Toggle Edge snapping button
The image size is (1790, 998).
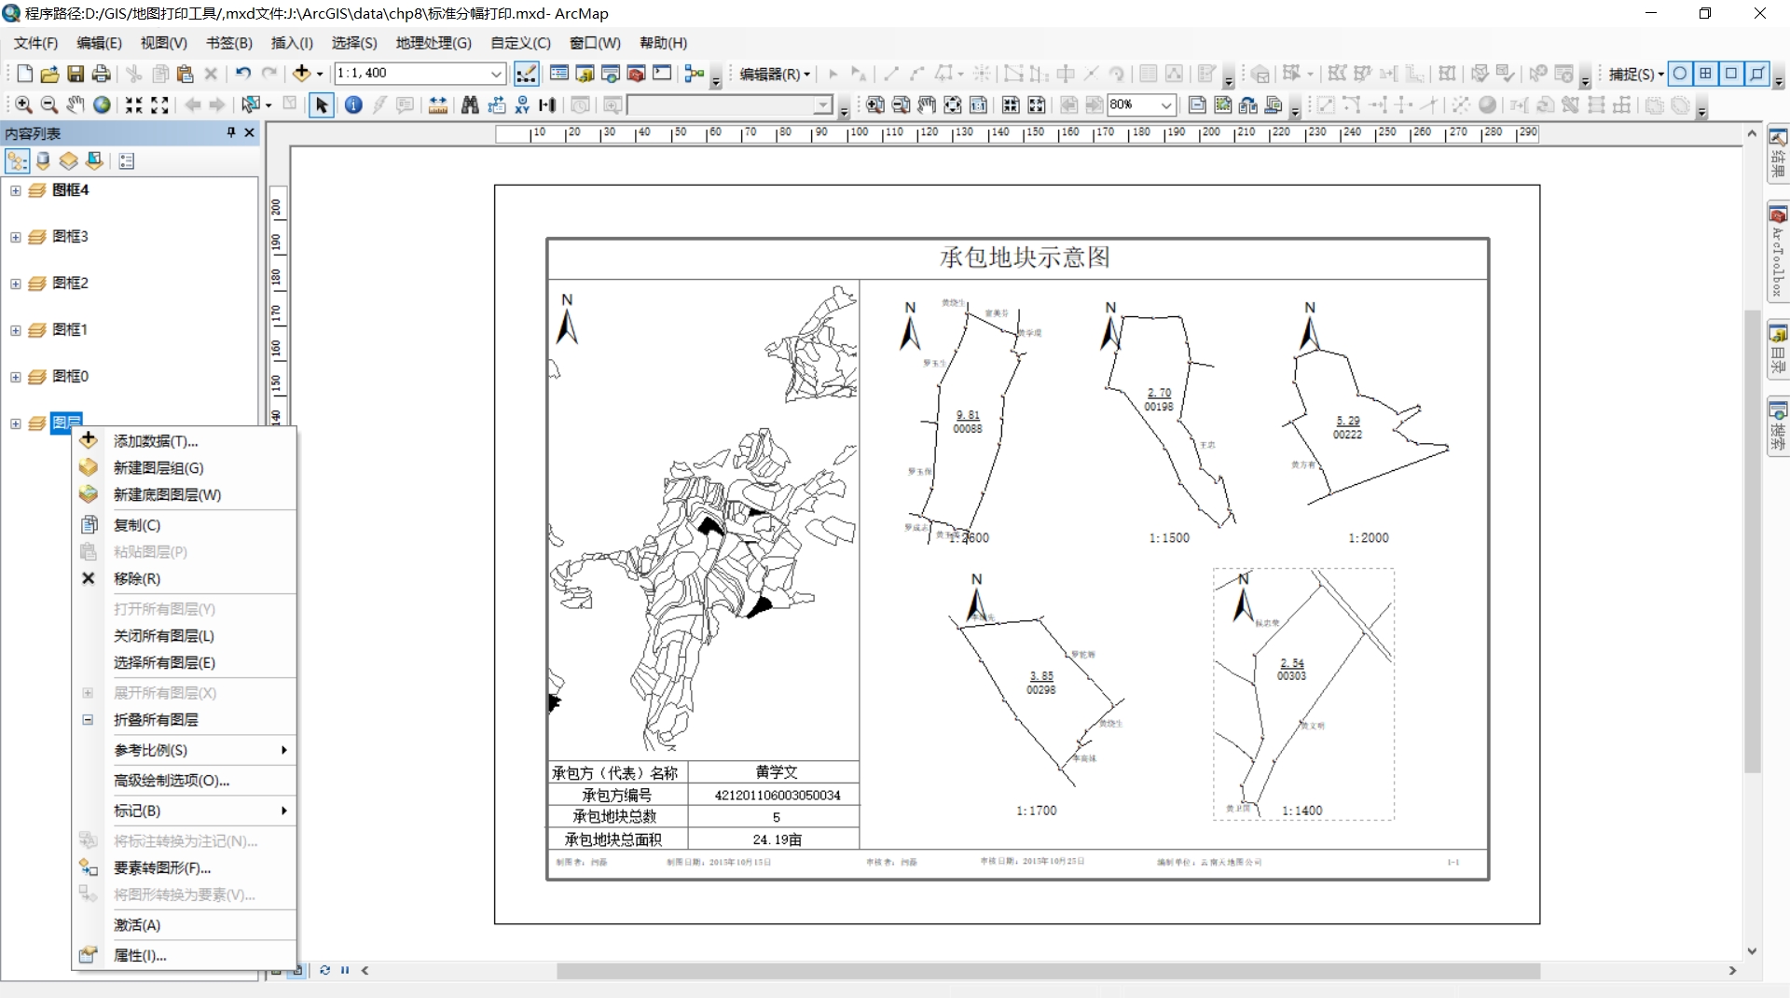pyautogui.click(x=1757, y=74)
